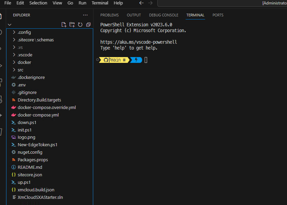The width and height of the screenshot is (287, 205).
Task: Open the Help menu
Action: coord(118,3)
